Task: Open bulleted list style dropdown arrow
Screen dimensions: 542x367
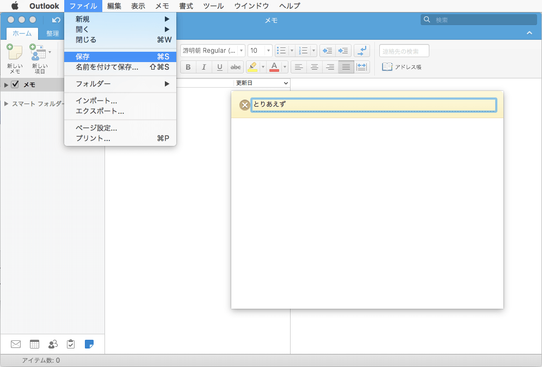Action: point(292,51)
